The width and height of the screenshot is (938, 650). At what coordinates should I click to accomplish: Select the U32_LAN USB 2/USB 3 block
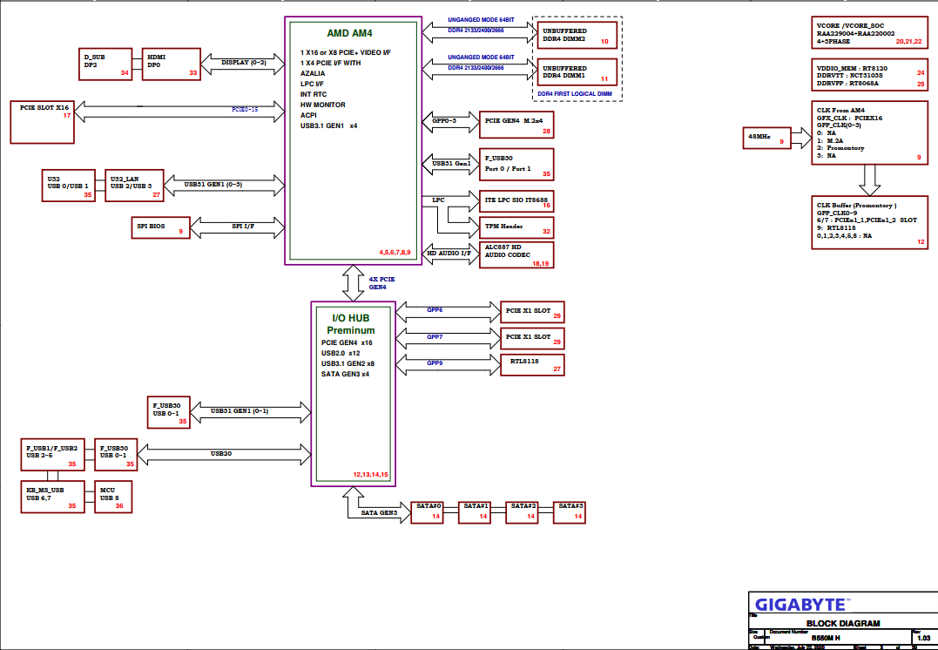point(135,186)
